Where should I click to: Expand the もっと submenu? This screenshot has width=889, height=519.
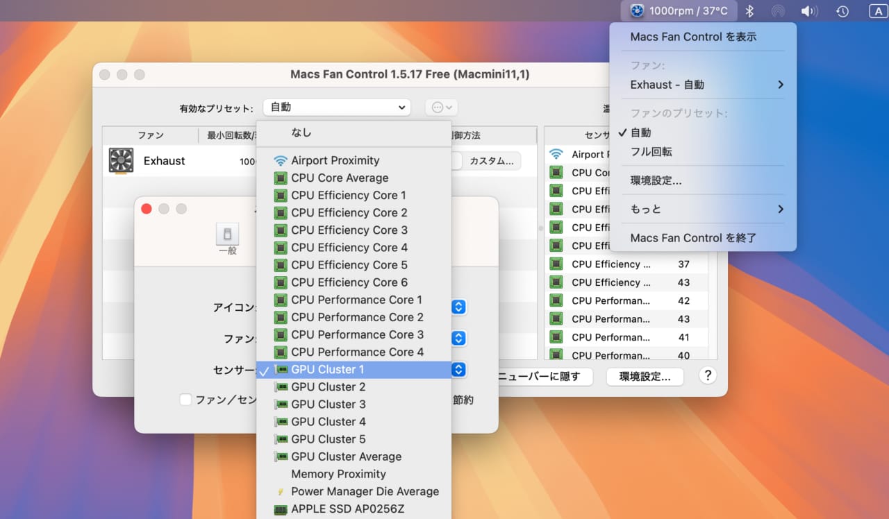click(703, 209)
